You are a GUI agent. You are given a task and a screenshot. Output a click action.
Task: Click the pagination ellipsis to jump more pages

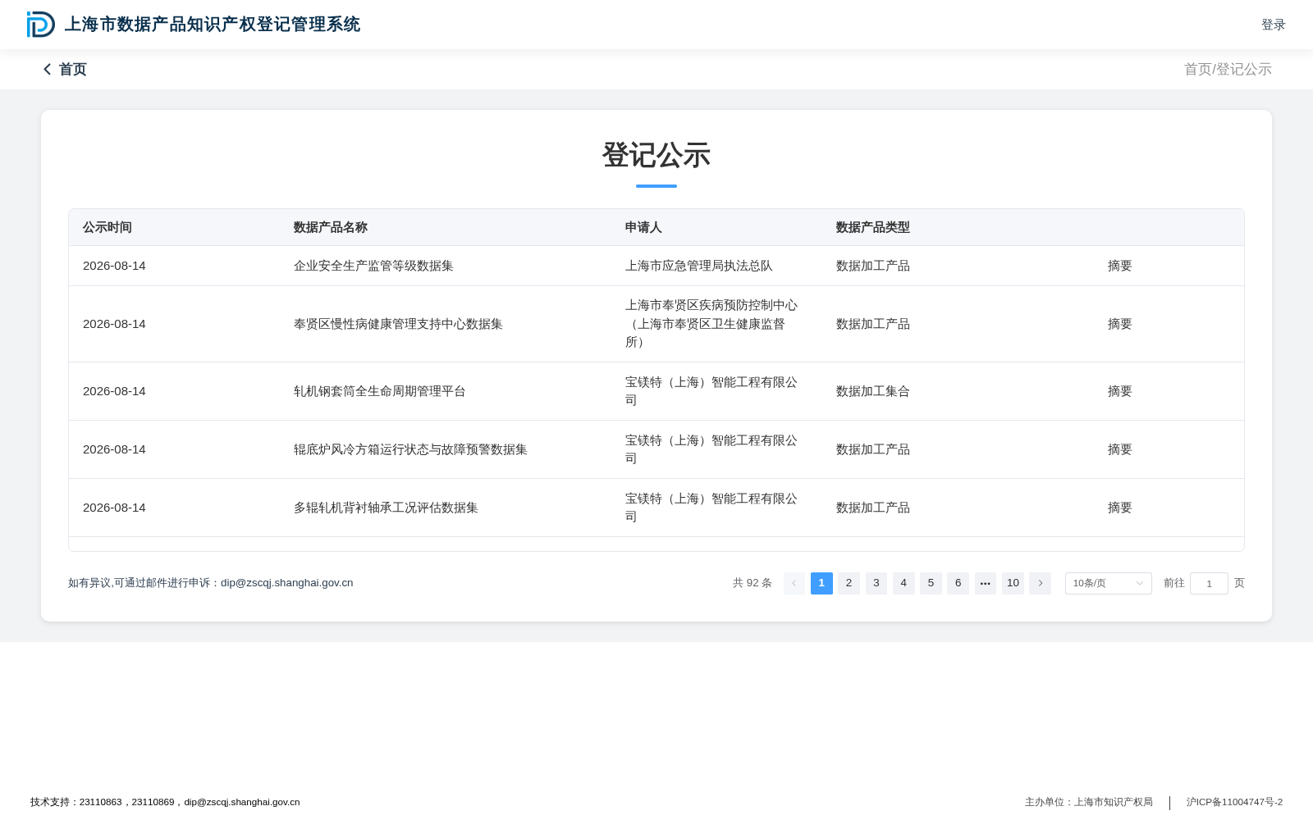coord(986,583)
